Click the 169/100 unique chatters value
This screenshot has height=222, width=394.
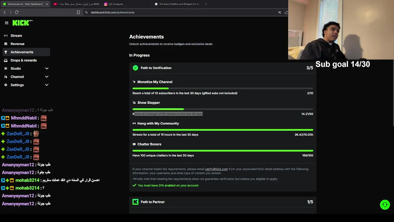(x=308, y=155)
